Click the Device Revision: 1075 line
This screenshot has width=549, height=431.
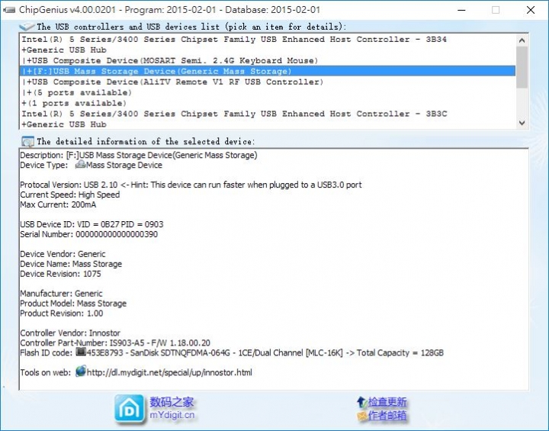tap(60, 274)
